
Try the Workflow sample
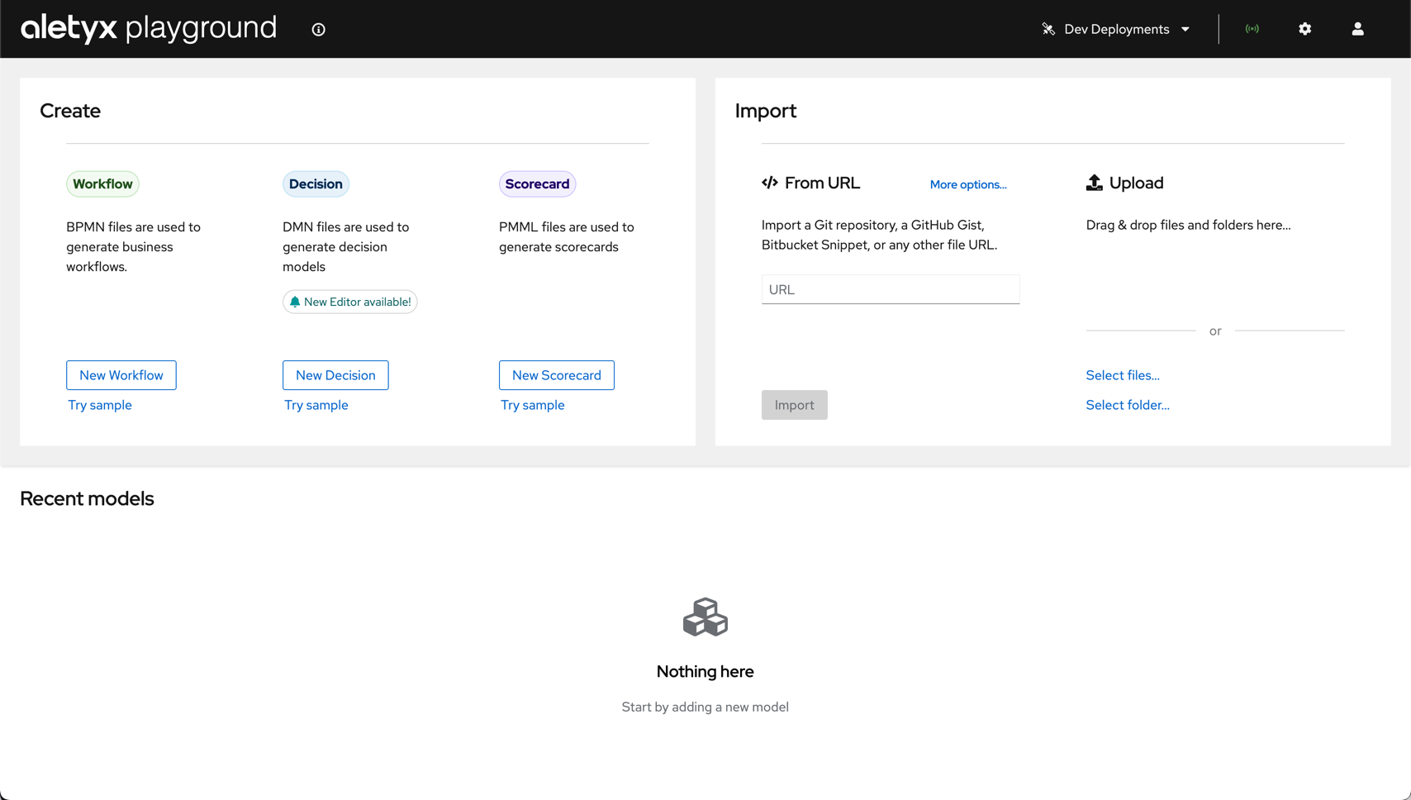[x=100, y=405]
